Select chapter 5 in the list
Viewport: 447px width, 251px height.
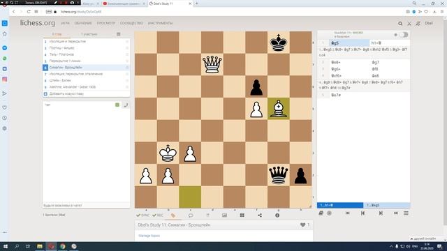pyautogui.click(x=86, y=61)
